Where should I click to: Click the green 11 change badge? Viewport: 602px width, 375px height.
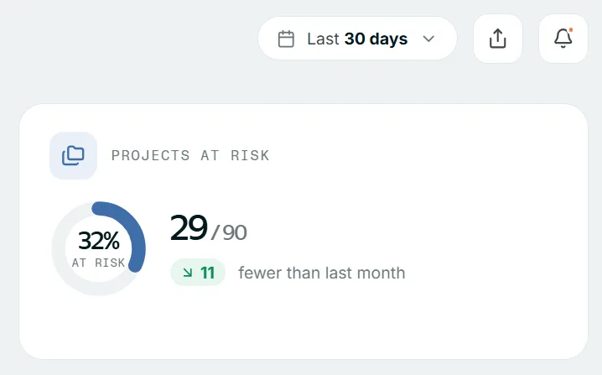[x=198, y=273]
